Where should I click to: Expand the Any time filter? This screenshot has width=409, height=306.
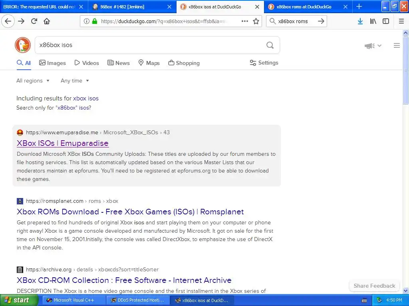(75, 80)
